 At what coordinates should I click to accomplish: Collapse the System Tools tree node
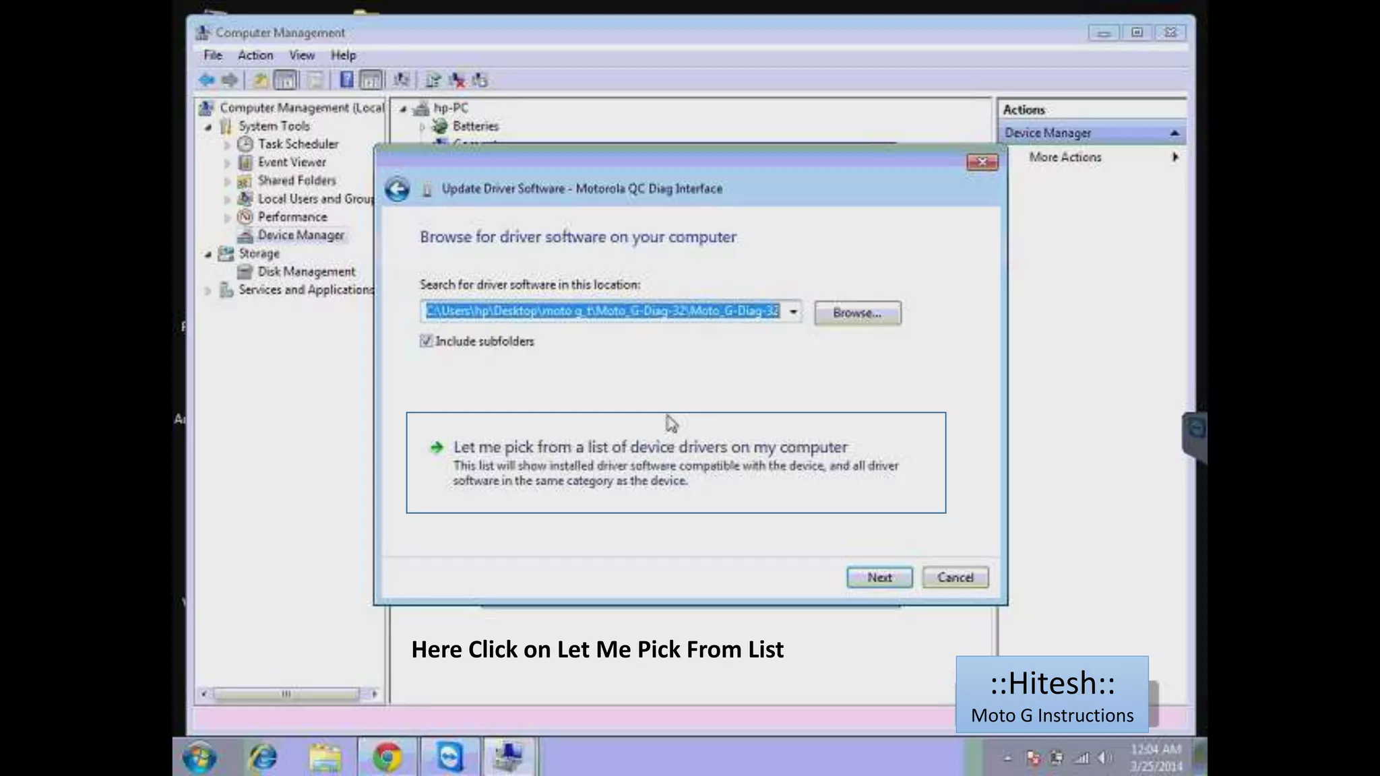[x=208, y=127]
